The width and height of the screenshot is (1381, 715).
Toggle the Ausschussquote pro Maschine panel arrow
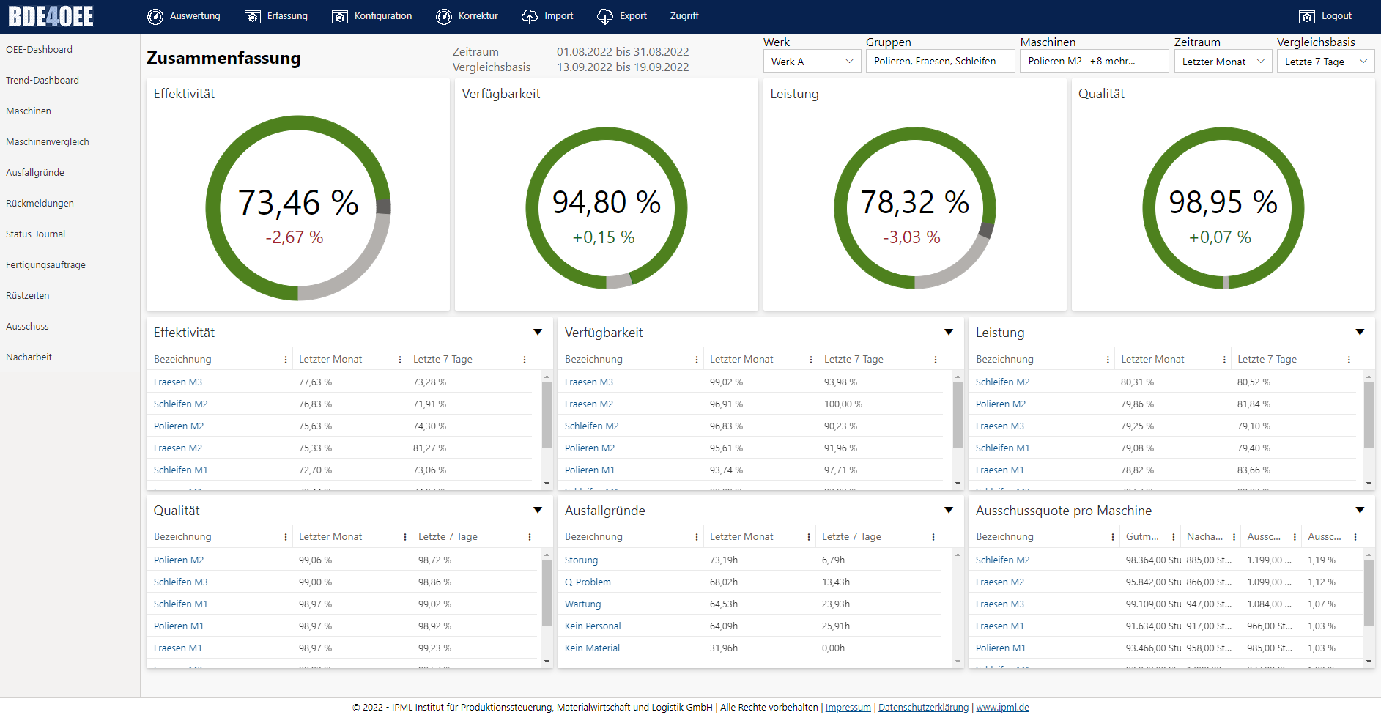click(1360, 511)
